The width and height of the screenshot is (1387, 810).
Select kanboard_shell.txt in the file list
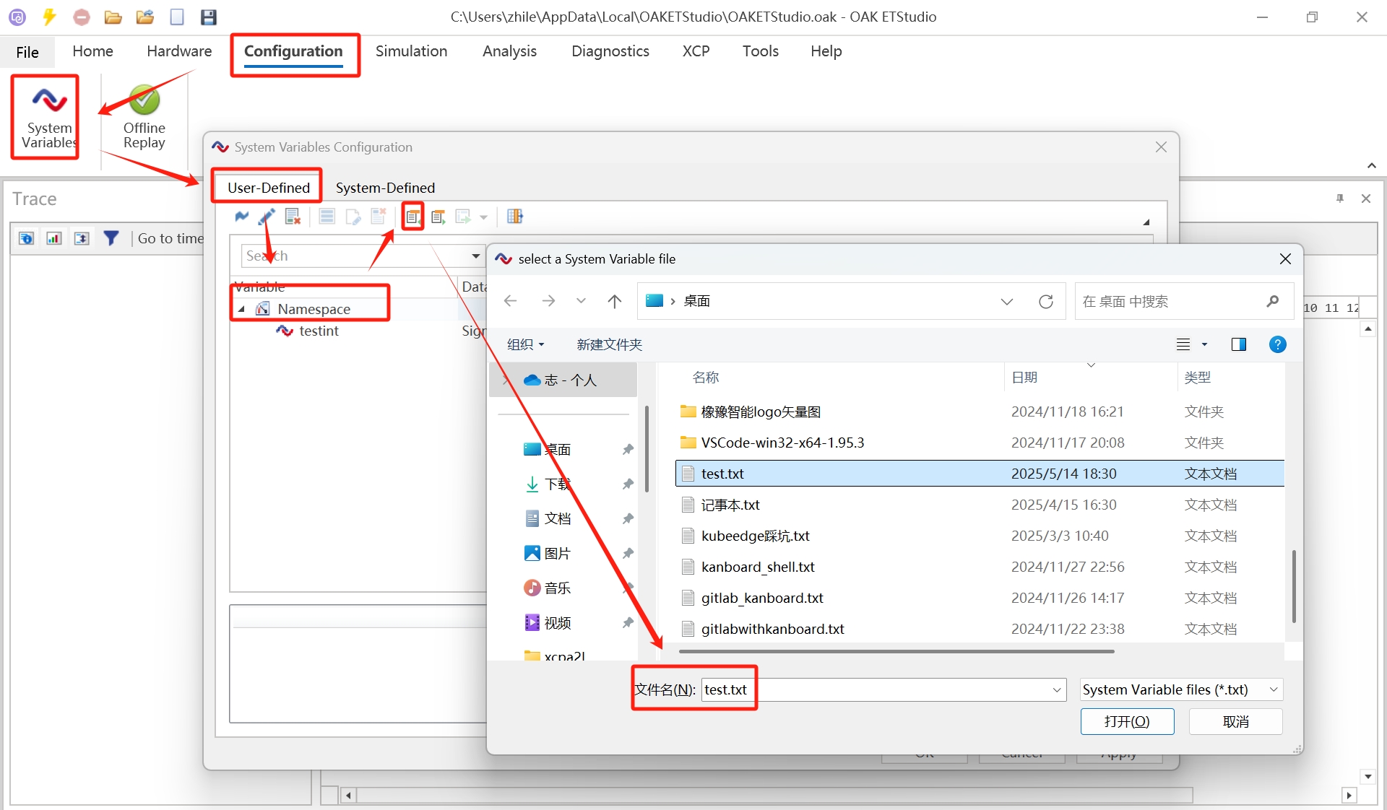(x=758, y=567)
